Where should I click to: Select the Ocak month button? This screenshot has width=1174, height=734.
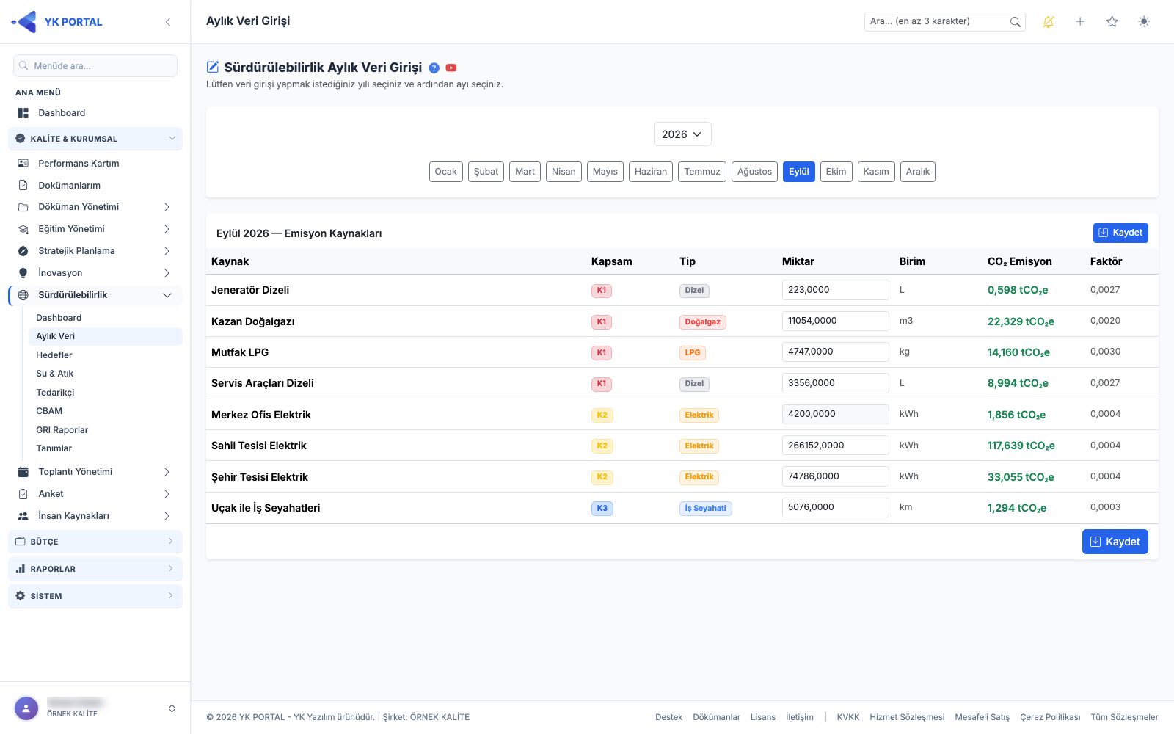pos(445,172)
